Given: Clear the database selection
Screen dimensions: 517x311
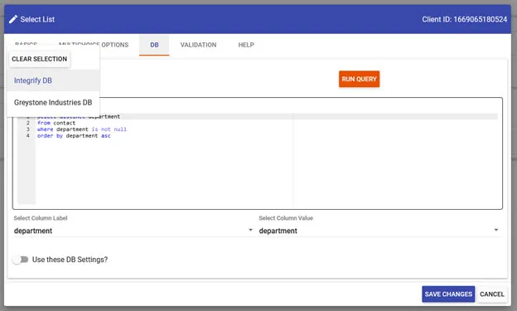Looking at the screenshot, I should click(x=39, y=59).
